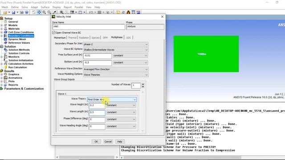Click the open file toolbar icon
The image size is (285, 160).
tap(5, 12)
